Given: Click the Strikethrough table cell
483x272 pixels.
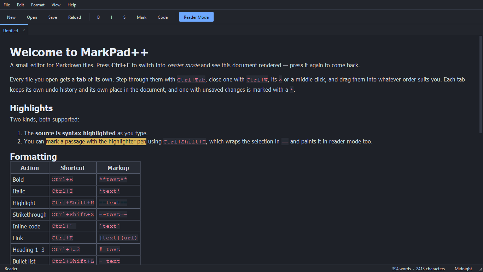Looking at the screenshot, I should tap(30, 215).
